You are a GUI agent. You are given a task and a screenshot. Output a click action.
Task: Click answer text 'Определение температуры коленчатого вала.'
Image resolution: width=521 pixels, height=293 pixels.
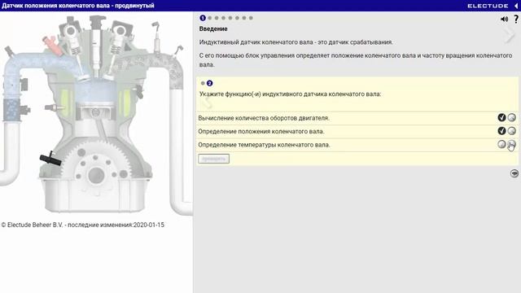point(264,145)
